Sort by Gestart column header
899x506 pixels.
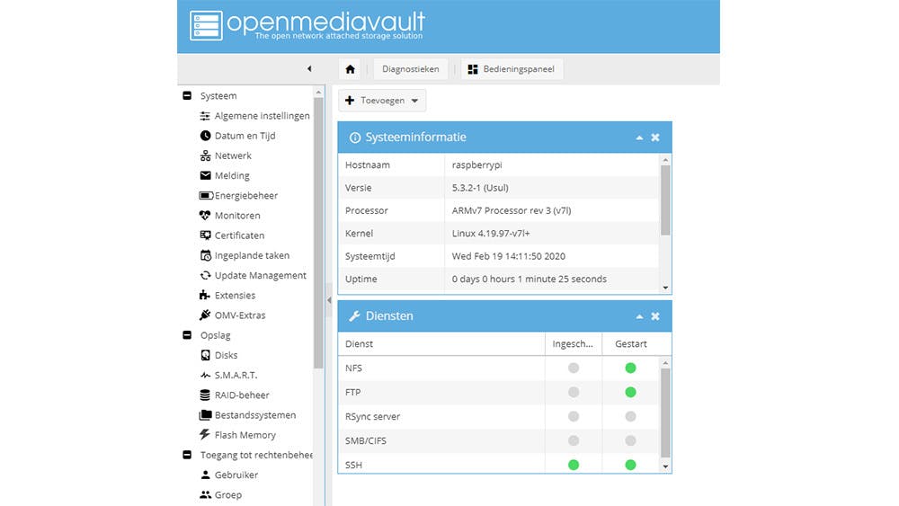pos(631,344)
